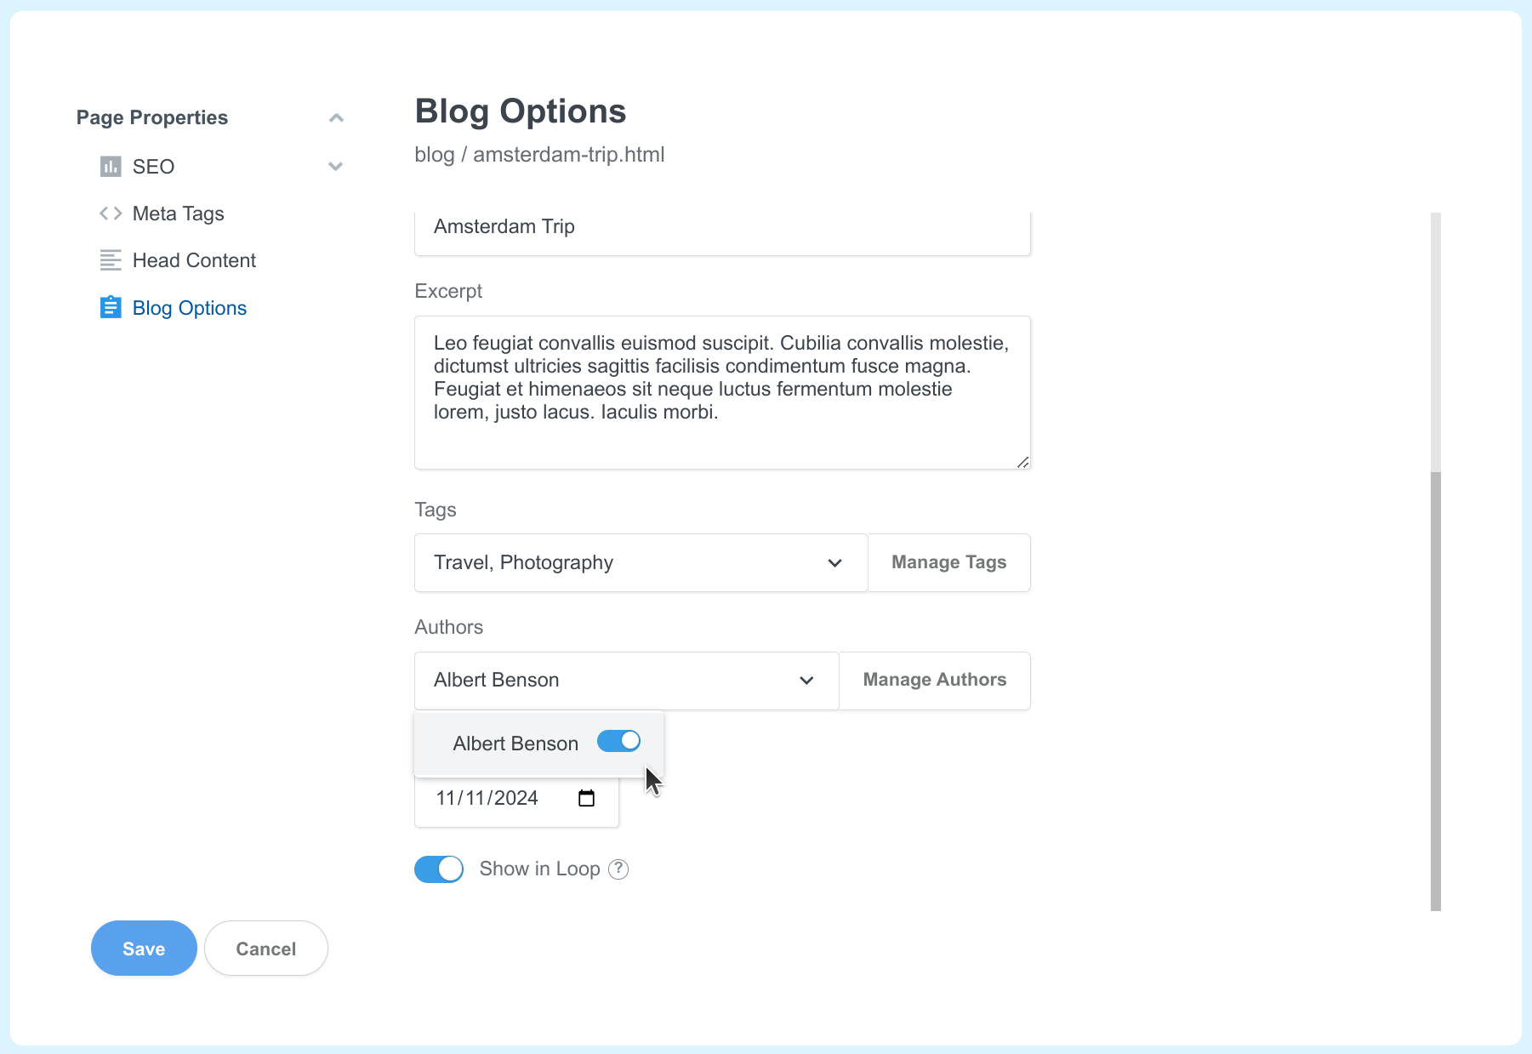Click the Blog Options clipboard icon

(x=111, y=307)
